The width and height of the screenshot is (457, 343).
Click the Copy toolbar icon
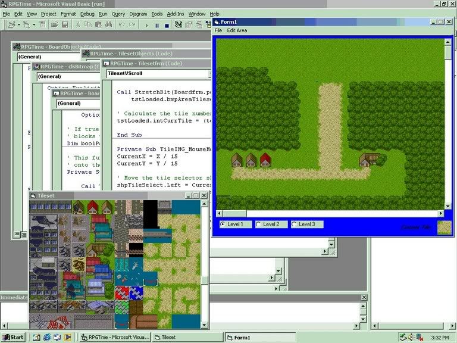coord(87,25)
